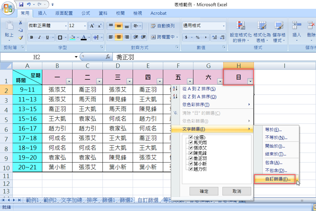
Task: Click the fill color paint bucket swatch
Action: point(71,38)
